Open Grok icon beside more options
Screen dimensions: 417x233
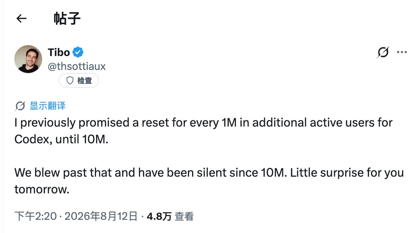click(383, 52)
